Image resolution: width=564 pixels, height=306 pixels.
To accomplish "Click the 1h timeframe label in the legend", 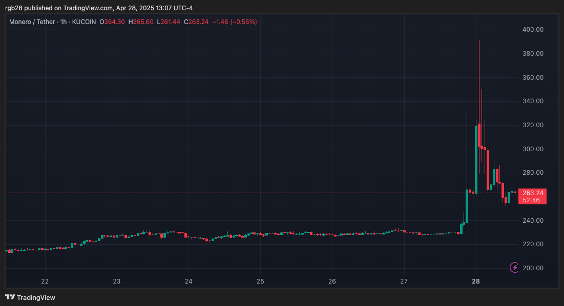I will 64,22.
